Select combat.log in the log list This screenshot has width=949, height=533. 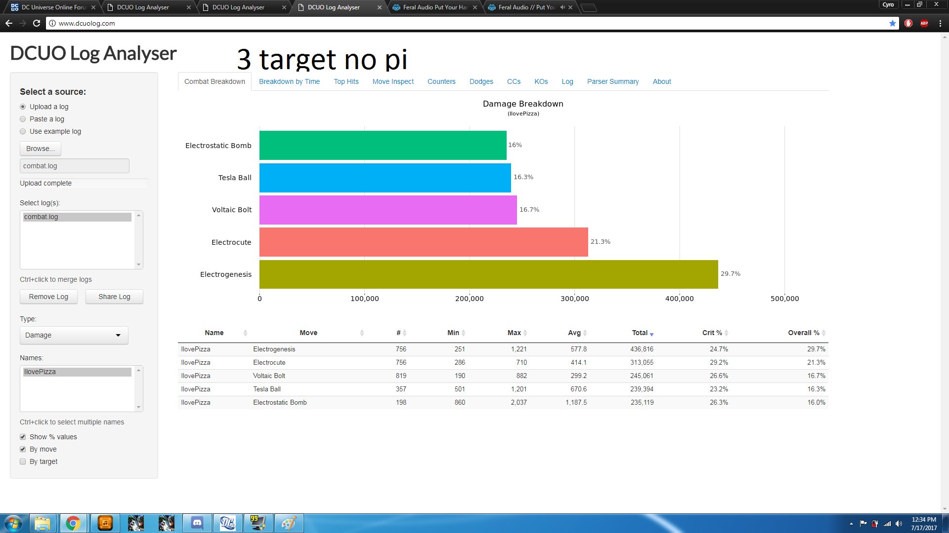point(77,217)
